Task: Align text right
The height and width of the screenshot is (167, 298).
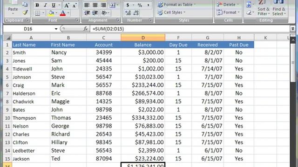Action: (x=103, y=5)
